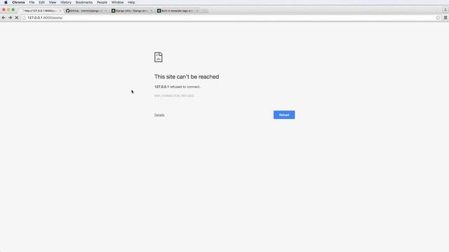
Task: Click the red close window button
Action: (4, 10)
